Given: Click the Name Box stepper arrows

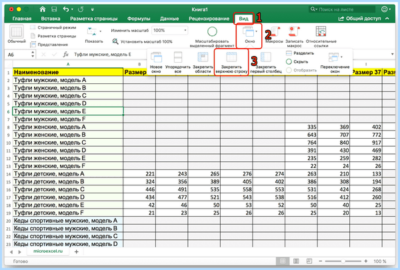Looking at the screenshot, I should [33, 55].
